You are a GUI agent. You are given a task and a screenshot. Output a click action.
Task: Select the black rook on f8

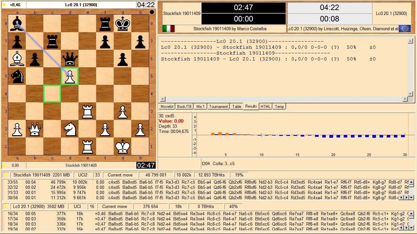coord(105,24)
